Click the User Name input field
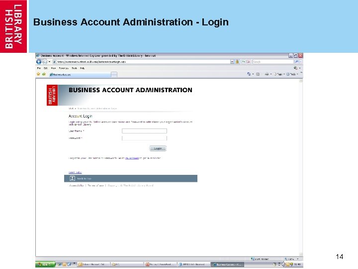 coord(144,131)
